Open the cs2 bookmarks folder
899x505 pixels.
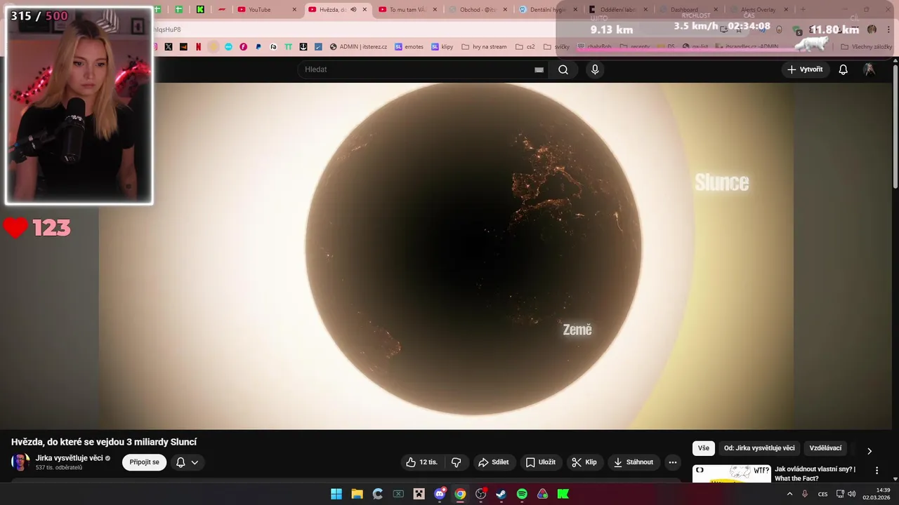pos(525,47)
